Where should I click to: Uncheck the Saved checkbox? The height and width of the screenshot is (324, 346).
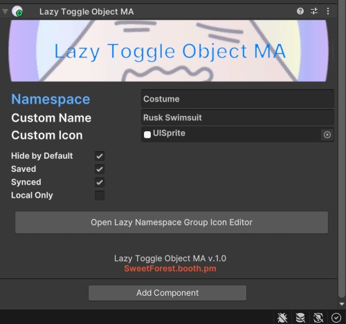tap(100, 169)
